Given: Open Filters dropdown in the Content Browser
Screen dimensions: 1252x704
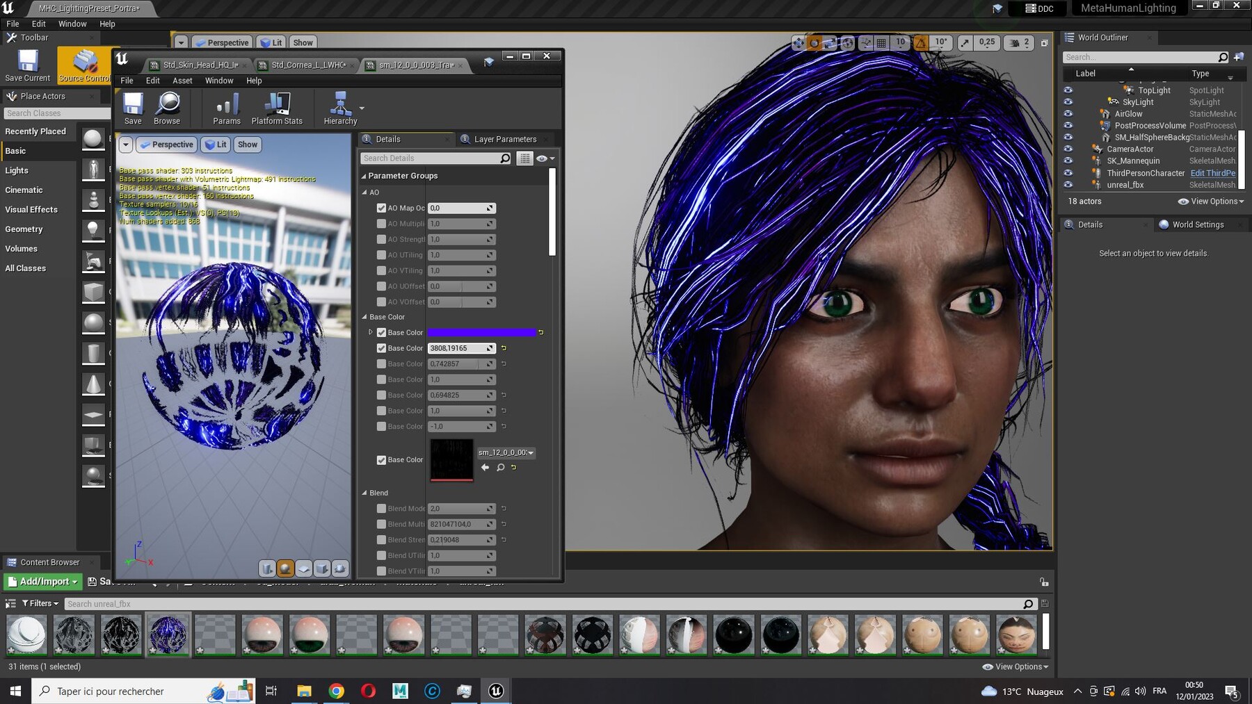Looking at the screenshot, I should pyautogui.click(x=40, y=603).
